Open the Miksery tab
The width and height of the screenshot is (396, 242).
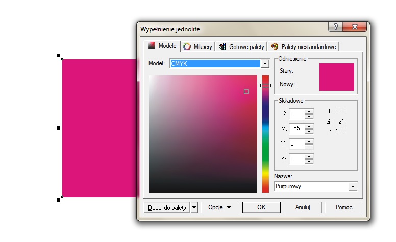(x=198, y=47)
